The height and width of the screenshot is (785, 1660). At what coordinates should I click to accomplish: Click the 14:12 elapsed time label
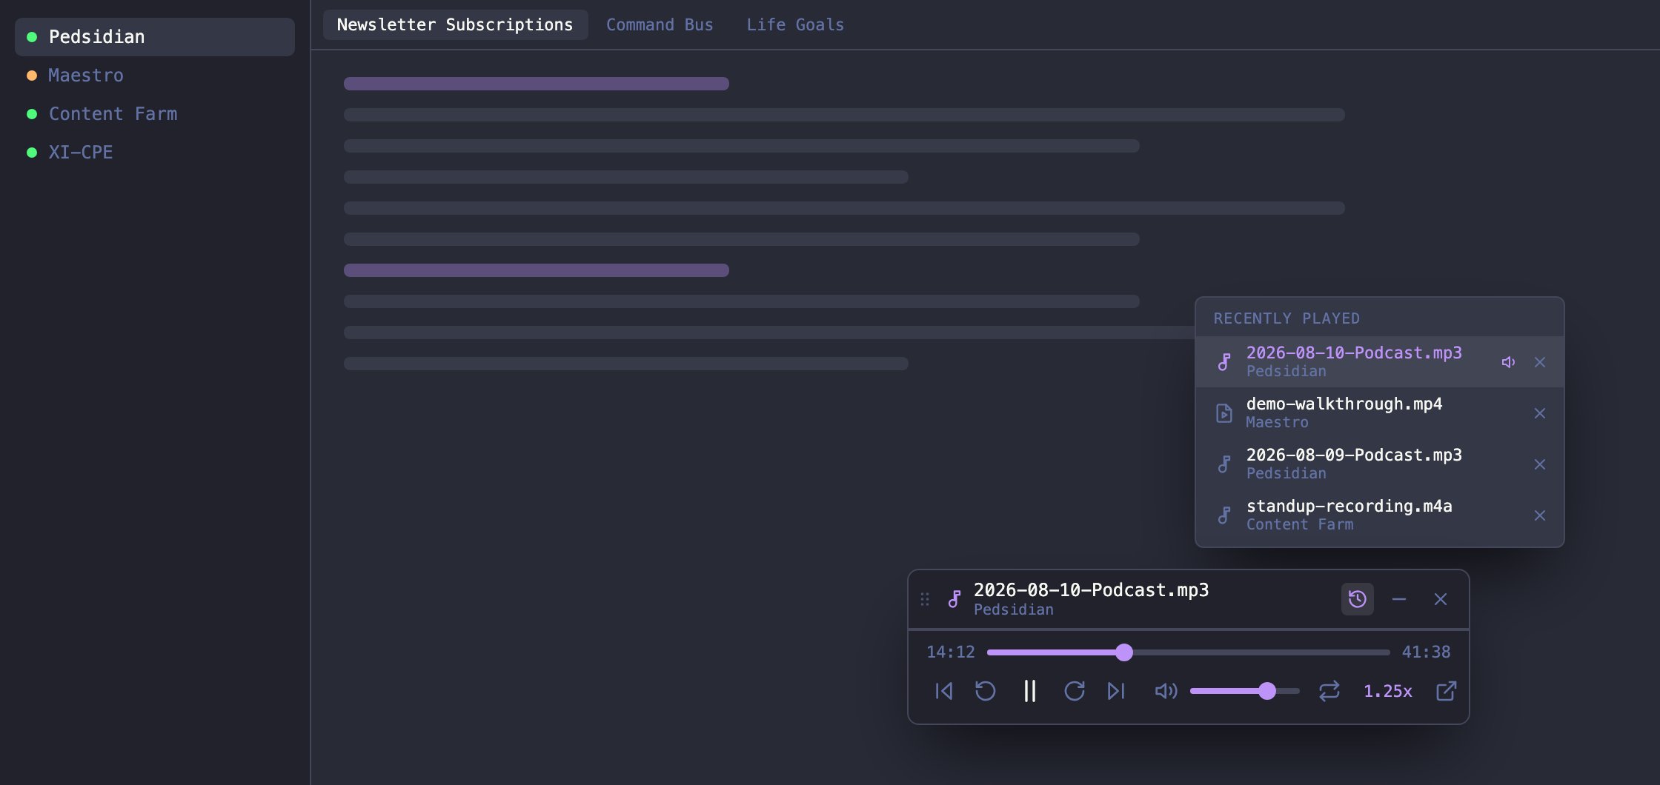pos(951,652)
